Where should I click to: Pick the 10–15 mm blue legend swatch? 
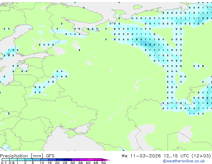[44, 160]
